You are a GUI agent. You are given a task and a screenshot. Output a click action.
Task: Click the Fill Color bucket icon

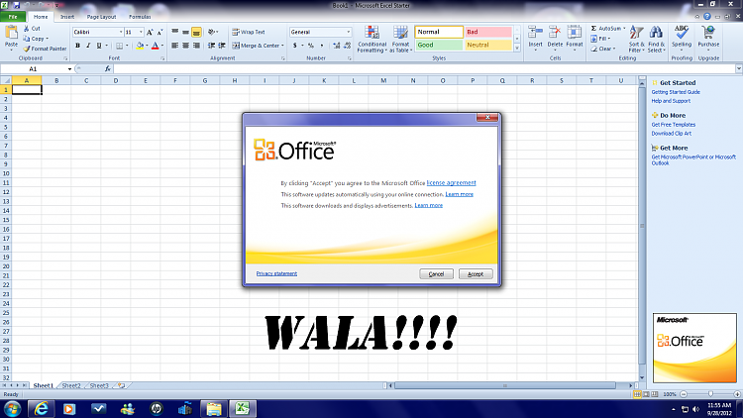click(x=140, y=46)
